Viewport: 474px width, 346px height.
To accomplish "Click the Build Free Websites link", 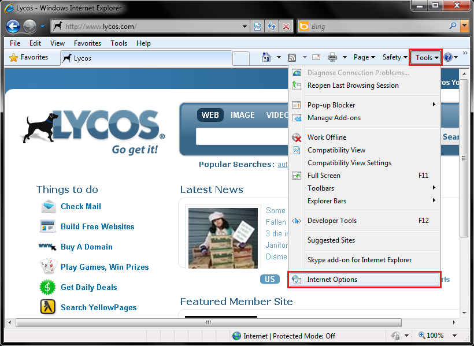I will (97, 226).
